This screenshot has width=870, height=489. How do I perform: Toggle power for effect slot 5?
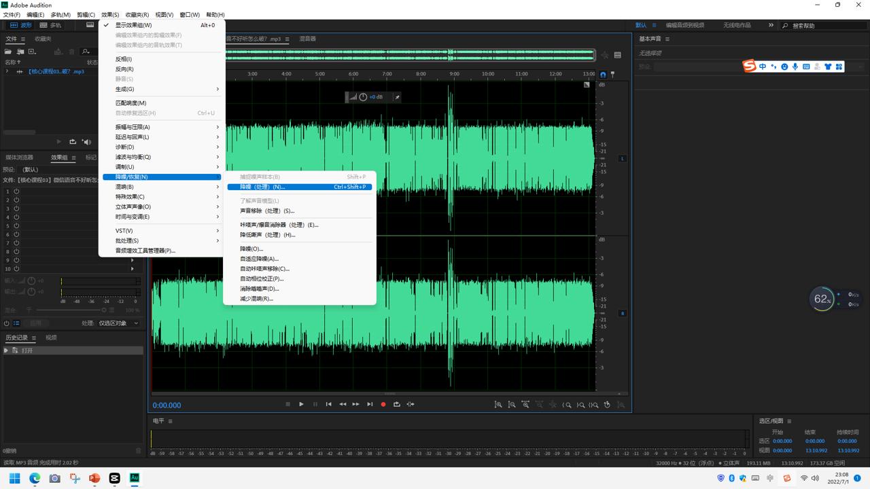[16, 225]
